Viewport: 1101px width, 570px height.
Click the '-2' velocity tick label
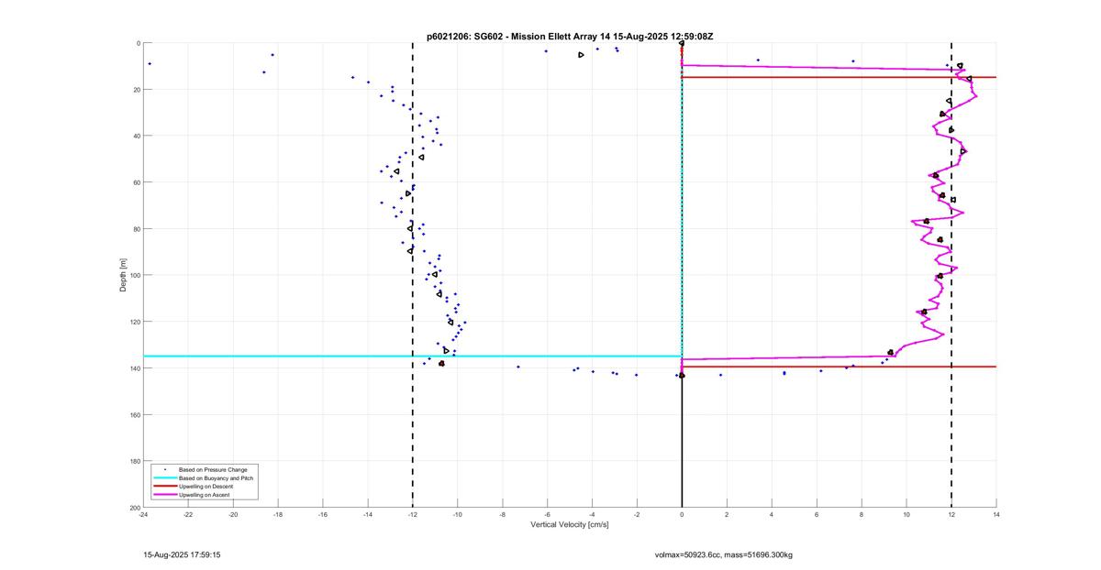pos(637,514)
